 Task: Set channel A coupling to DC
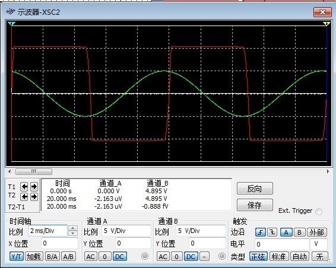[x=119, y=257]
